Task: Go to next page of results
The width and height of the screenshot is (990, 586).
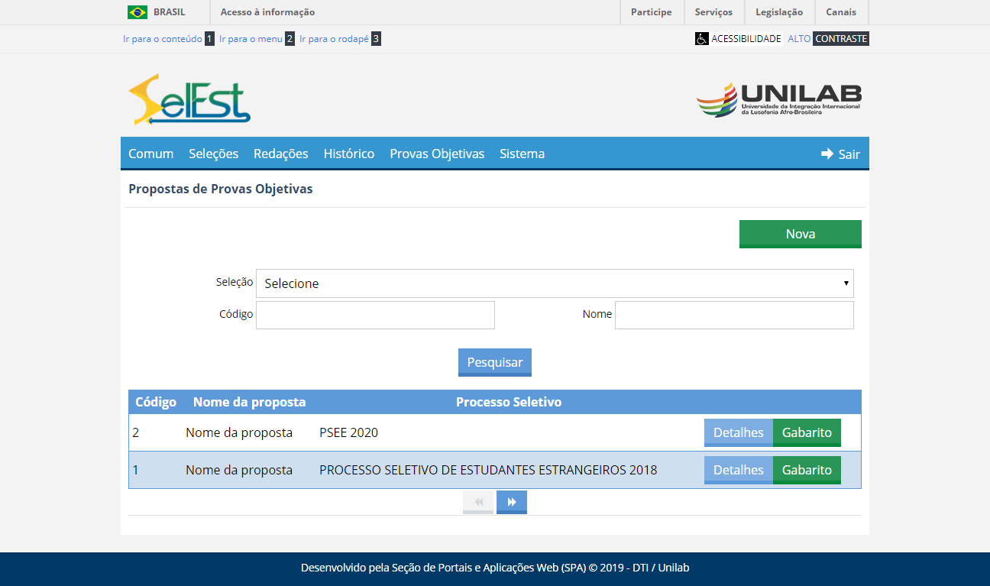Action: [512, 502]
